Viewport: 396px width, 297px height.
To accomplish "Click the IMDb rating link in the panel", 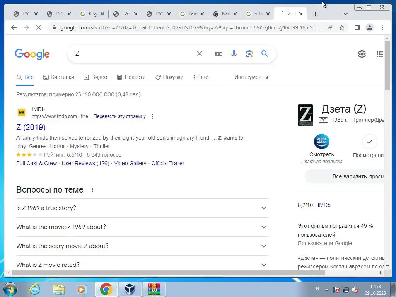I will tap(324, 205).
